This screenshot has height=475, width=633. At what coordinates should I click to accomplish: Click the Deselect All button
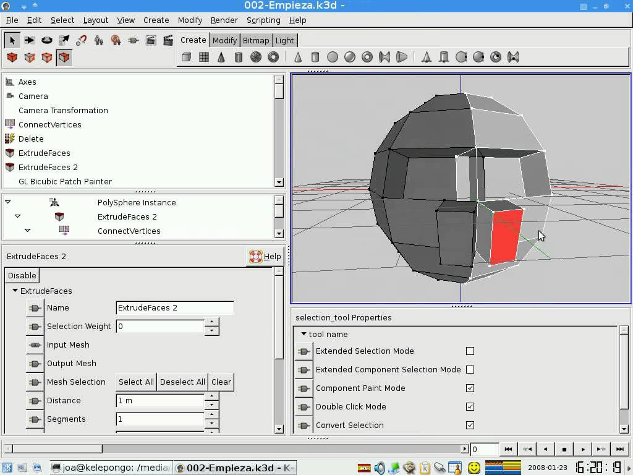(182, 382)
